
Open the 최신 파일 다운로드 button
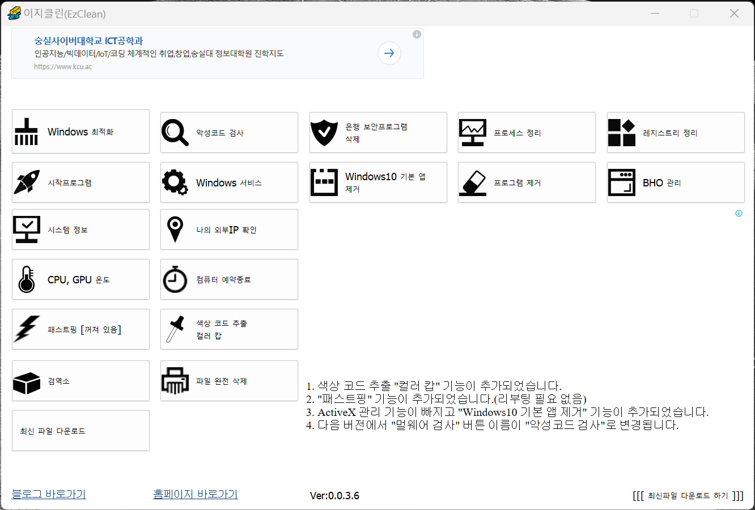pos(80,431)
